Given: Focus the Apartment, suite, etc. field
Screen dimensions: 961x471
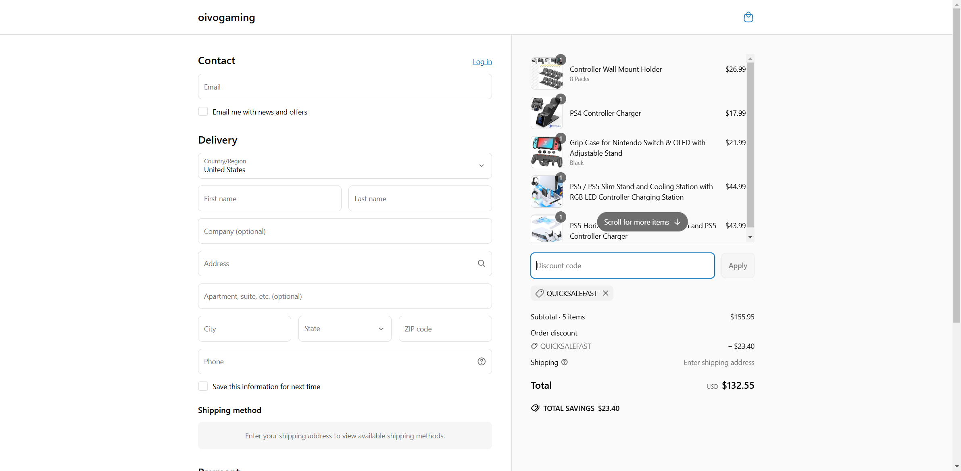Looking at the screenshot, I should (x=345, y=296).
